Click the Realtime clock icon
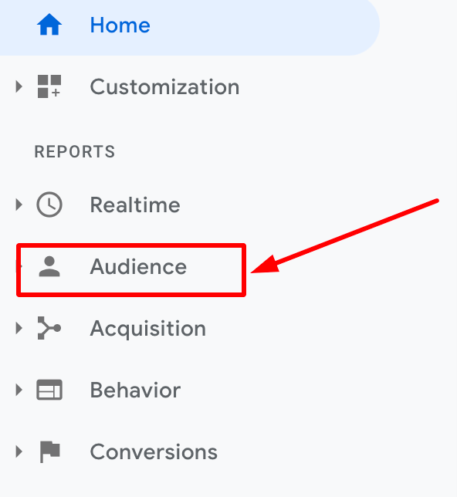457x497 pixels. coord(49,205)
